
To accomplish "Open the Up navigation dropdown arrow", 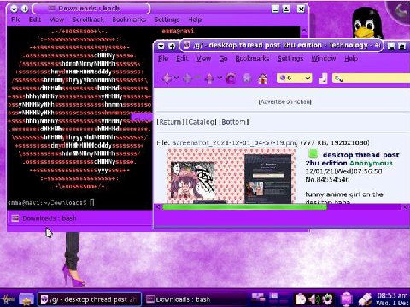I will (x=220, y=78).
